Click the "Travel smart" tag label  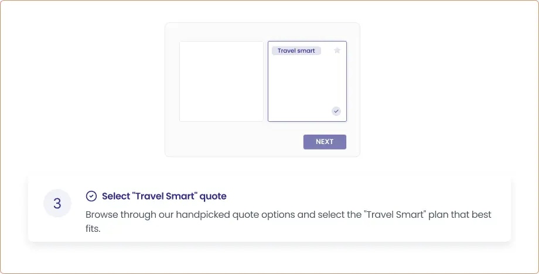(x=296, y=51)
